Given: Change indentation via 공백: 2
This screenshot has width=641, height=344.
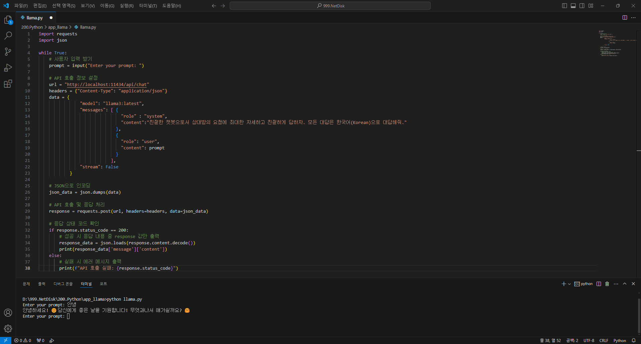Looking at the screenshot, I should pos(572,340).
